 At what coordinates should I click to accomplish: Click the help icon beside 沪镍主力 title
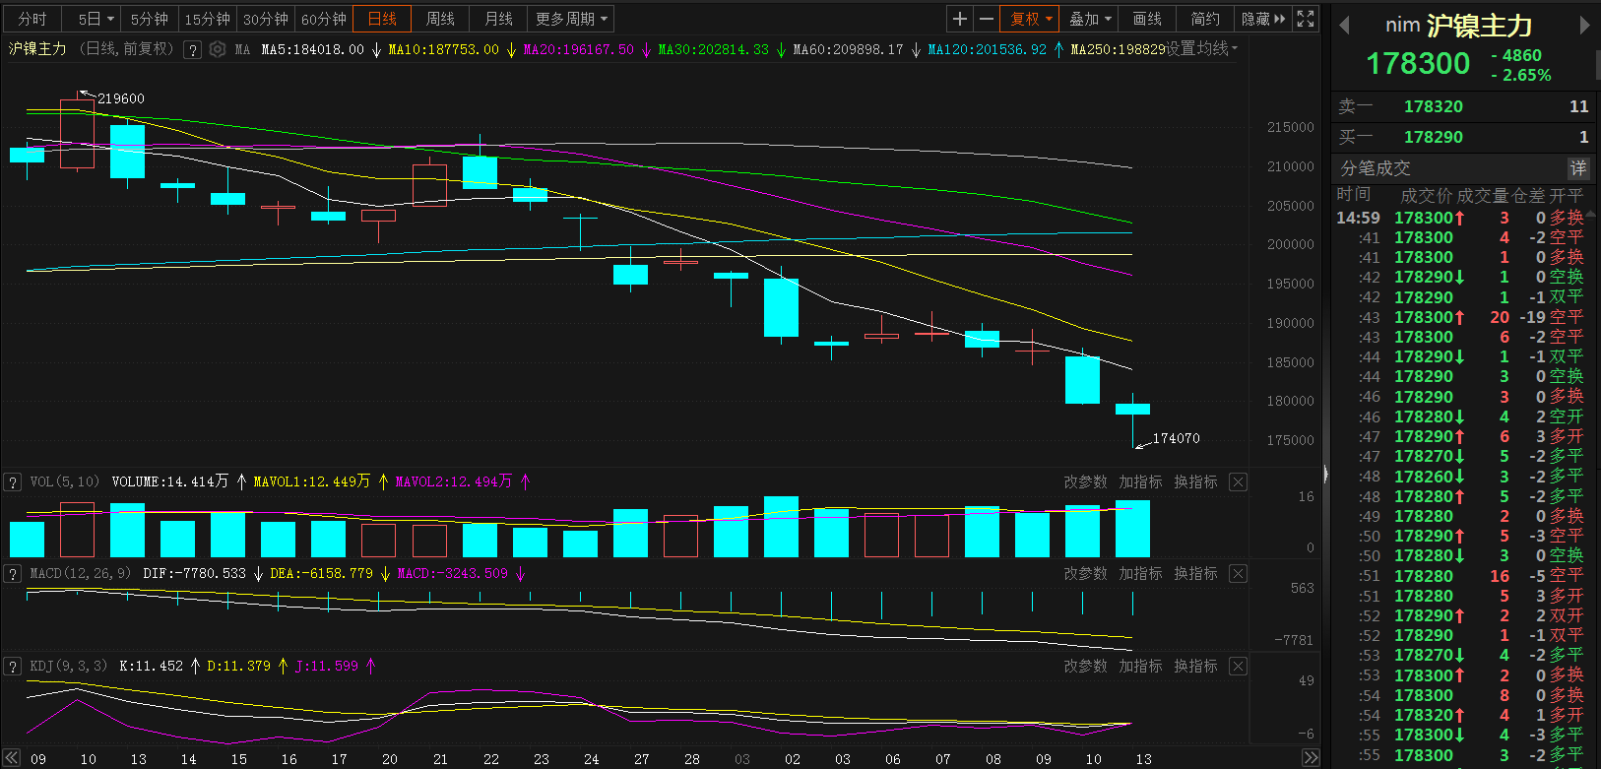click(x=193, y=49)
